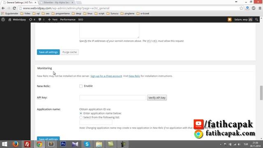Open the e-ticaret bookmarks folder
The width and height of the screenshot is (263, 148).
pos(143,14)
